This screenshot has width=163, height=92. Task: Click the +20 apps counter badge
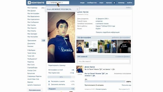tap(43, 40)
